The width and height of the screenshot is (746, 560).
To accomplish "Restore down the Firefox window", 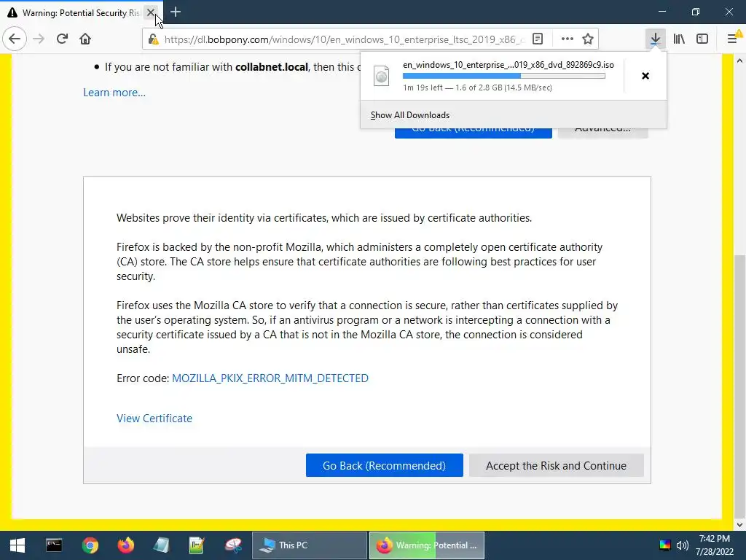I will [696, 12].
